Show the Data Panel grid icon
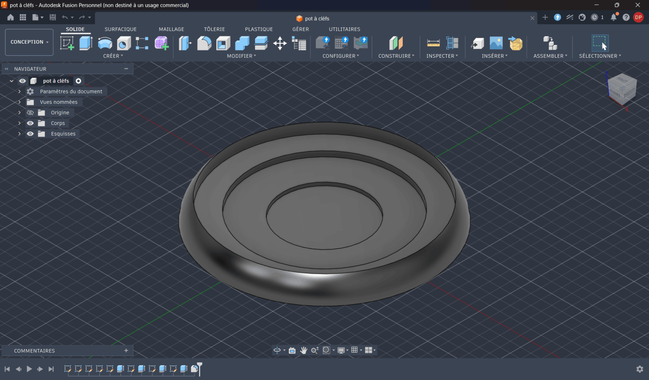The height and width of the screenshot is (380, 649). click(23, 17)
